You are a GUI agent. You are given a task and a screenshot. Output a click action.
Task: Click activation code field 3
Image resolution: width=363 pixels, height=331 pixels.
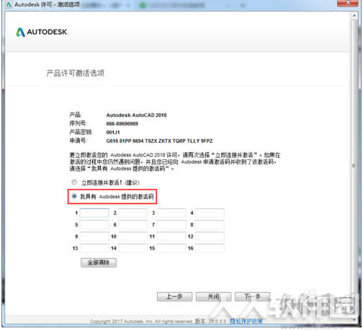[x=171, y=213]
